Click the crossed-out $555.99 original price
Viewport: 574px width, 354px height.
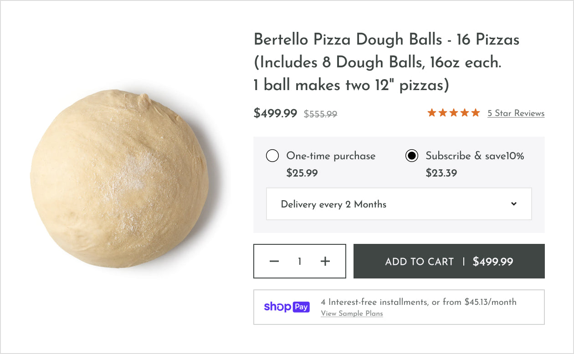click(x=320, y=114)
